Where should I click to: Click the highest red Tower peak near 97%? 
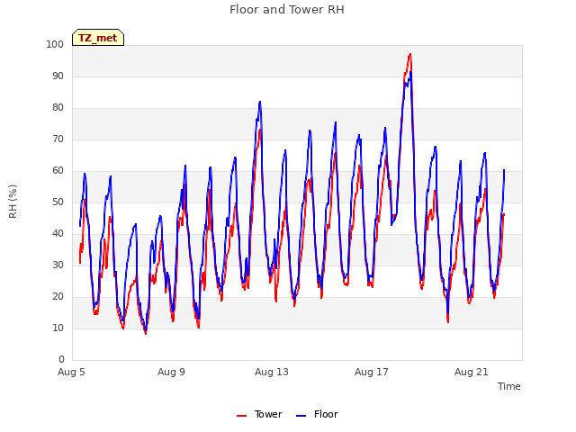click(x=410, y=54)
